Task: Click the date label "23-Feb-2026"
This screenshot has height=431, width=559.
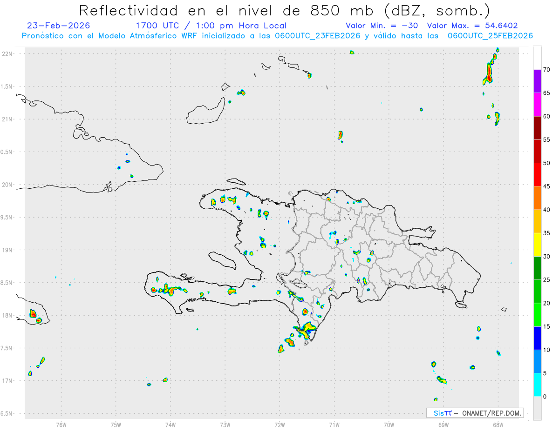Action: coord(58,26)
